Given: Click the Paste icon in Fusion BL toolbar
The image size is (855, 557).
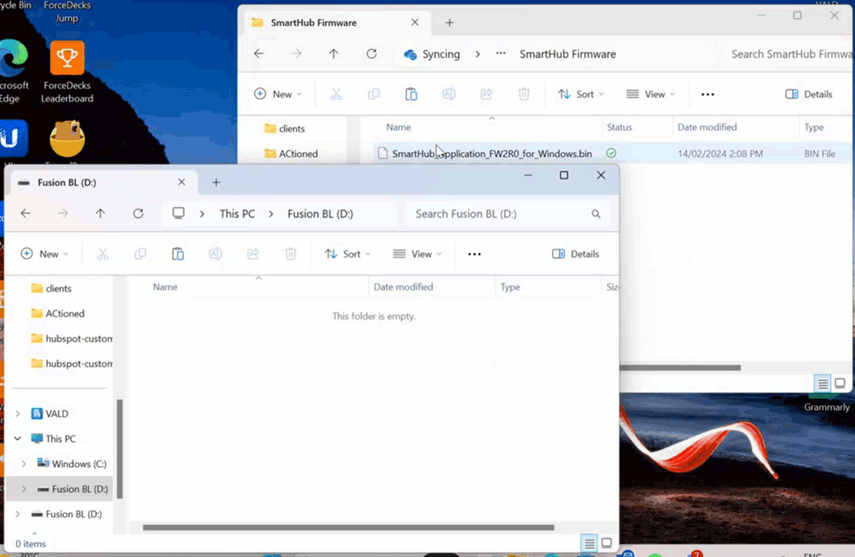Looking at the screenshot, I should pos(178,254).
